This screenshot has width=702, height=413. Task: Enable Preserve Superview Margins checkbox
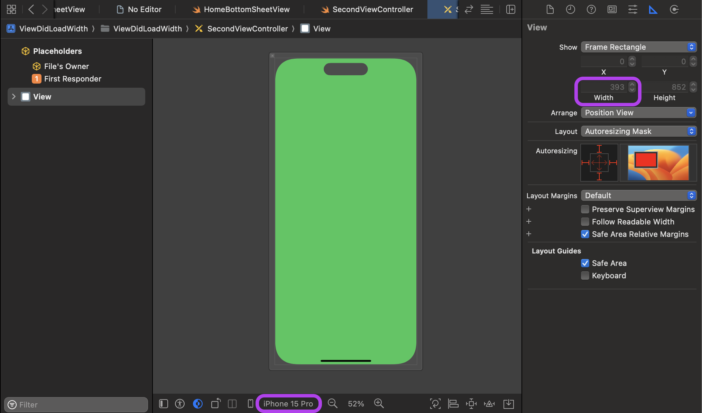(x=585, y=209)
